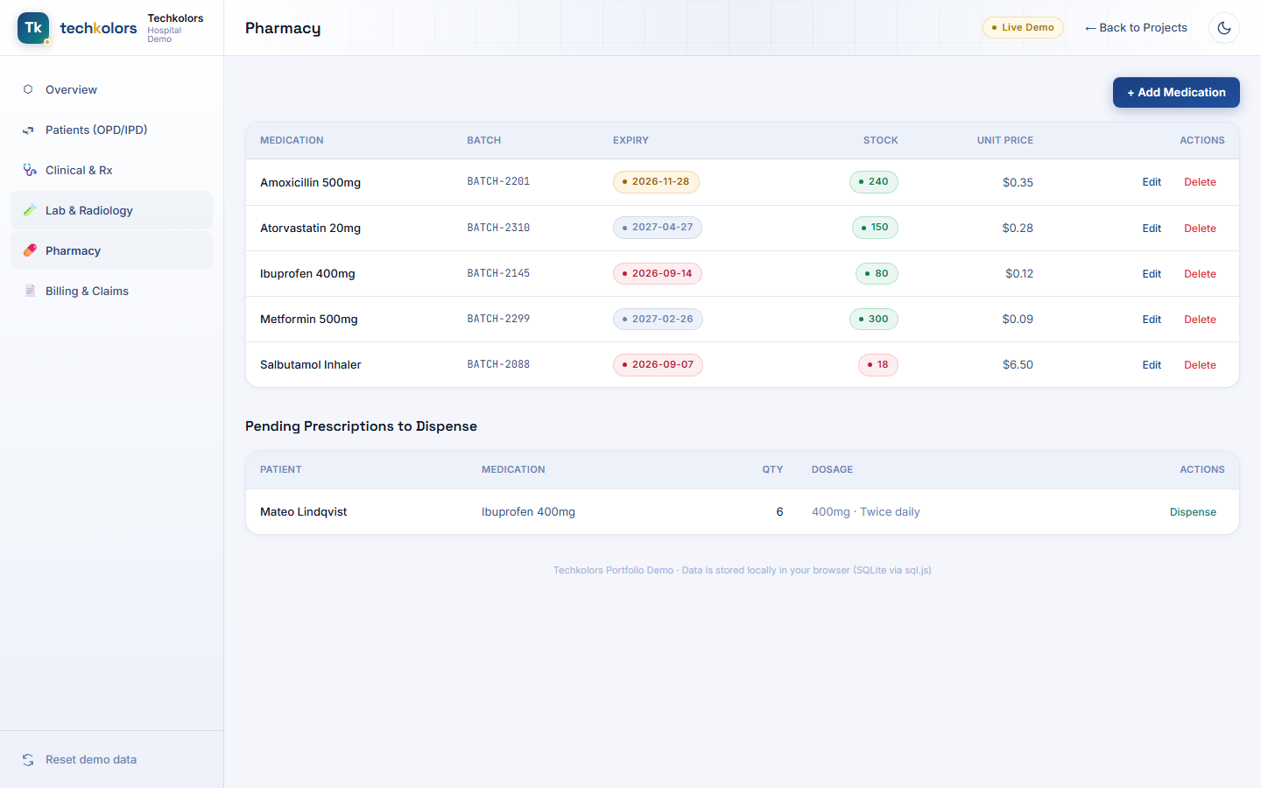The image size is (1261, 788).
Task: Delete the Metformin 500mg medication
Action: [1200, 320]
